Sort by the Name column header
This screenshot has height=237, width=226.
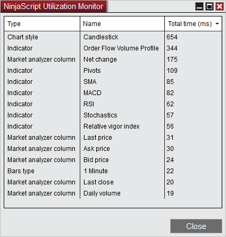[x=122, y=24]
